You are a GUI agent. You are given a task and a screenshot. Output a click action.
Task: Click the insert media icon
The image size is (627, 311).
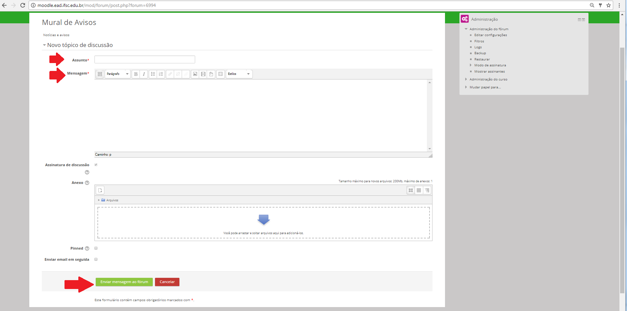(203, 74)
